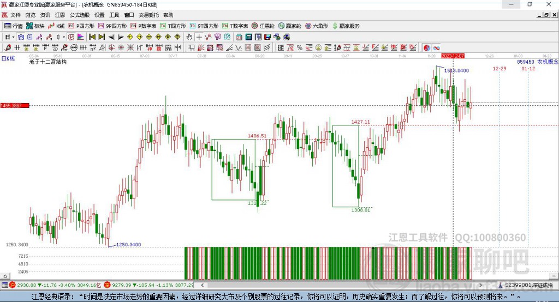
Task: Select the hand pan tool
Action: 189,37
